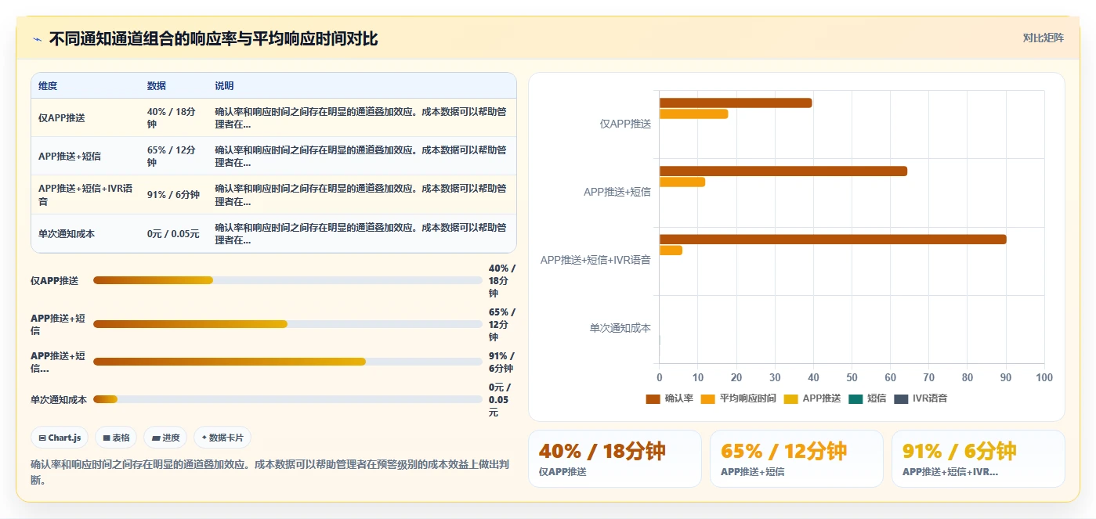This screenshot has width=1096, height=519.
Task: Click x-axis tick label 100
Action: tap(1044, 377)
